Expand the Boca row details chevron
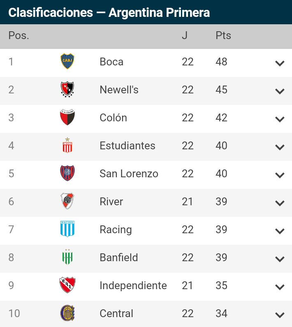The width and height of the screenshot is (292, 327). coord(280,63)
